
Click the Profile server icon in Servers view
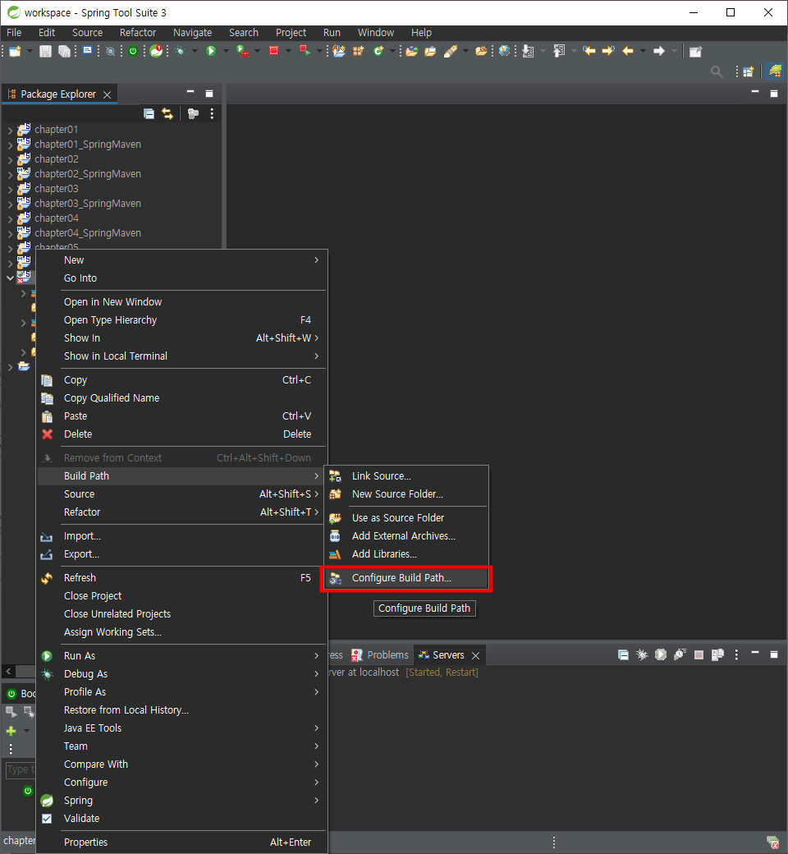(x=680, y=654)
